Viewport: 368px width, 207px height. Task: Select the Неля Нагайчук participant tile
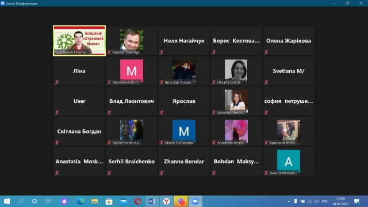(184, 41)
